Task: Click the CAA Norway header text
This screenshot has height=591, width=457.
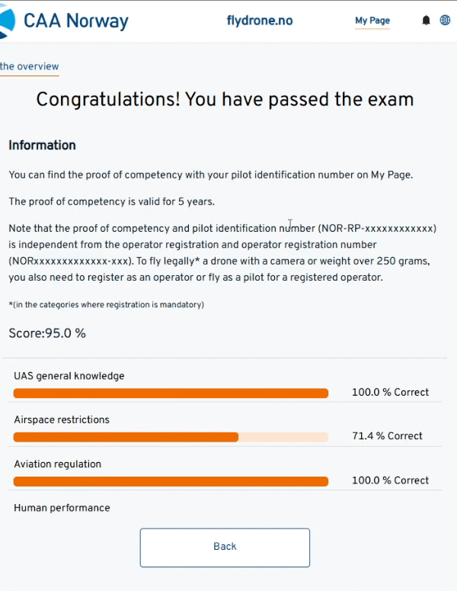Action: coord(76,21)
